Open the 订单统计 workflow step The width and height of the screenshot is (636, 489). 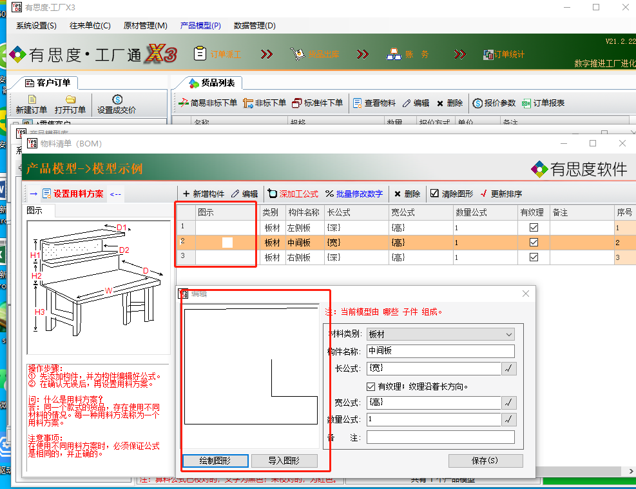[504, 54]
